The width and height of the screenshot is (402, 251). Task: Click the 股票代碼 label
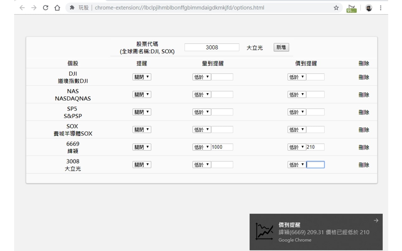click(147, 44)
